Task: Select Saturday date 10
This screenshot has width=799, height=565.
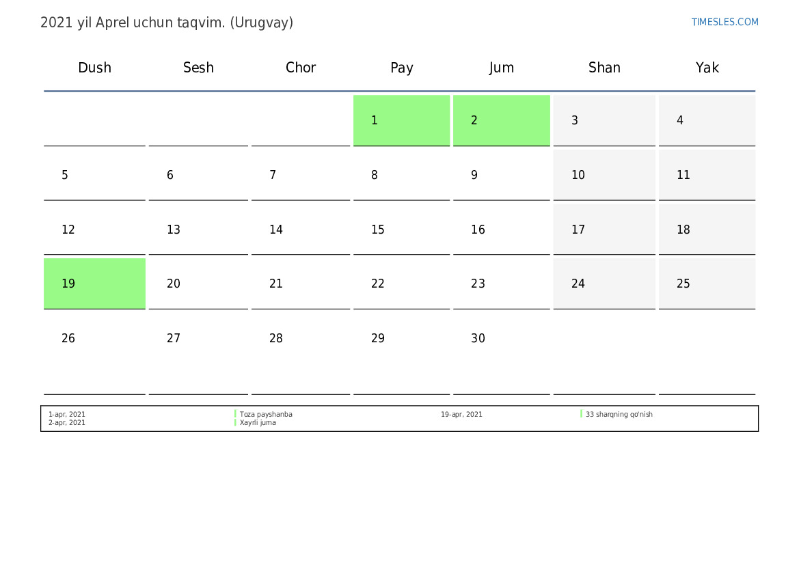Action: (x=604, y=175)
